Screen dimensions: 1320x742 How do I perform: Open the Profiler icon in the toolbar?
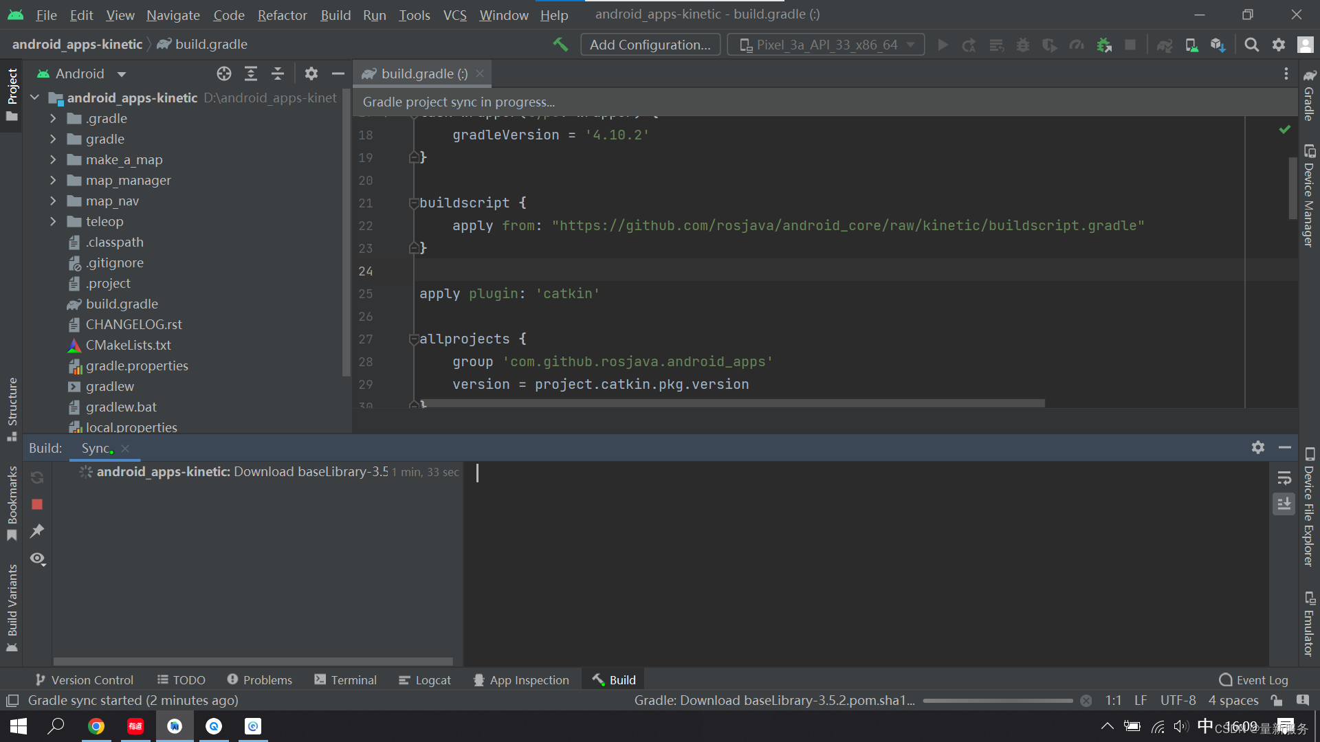coord(1076,45)
